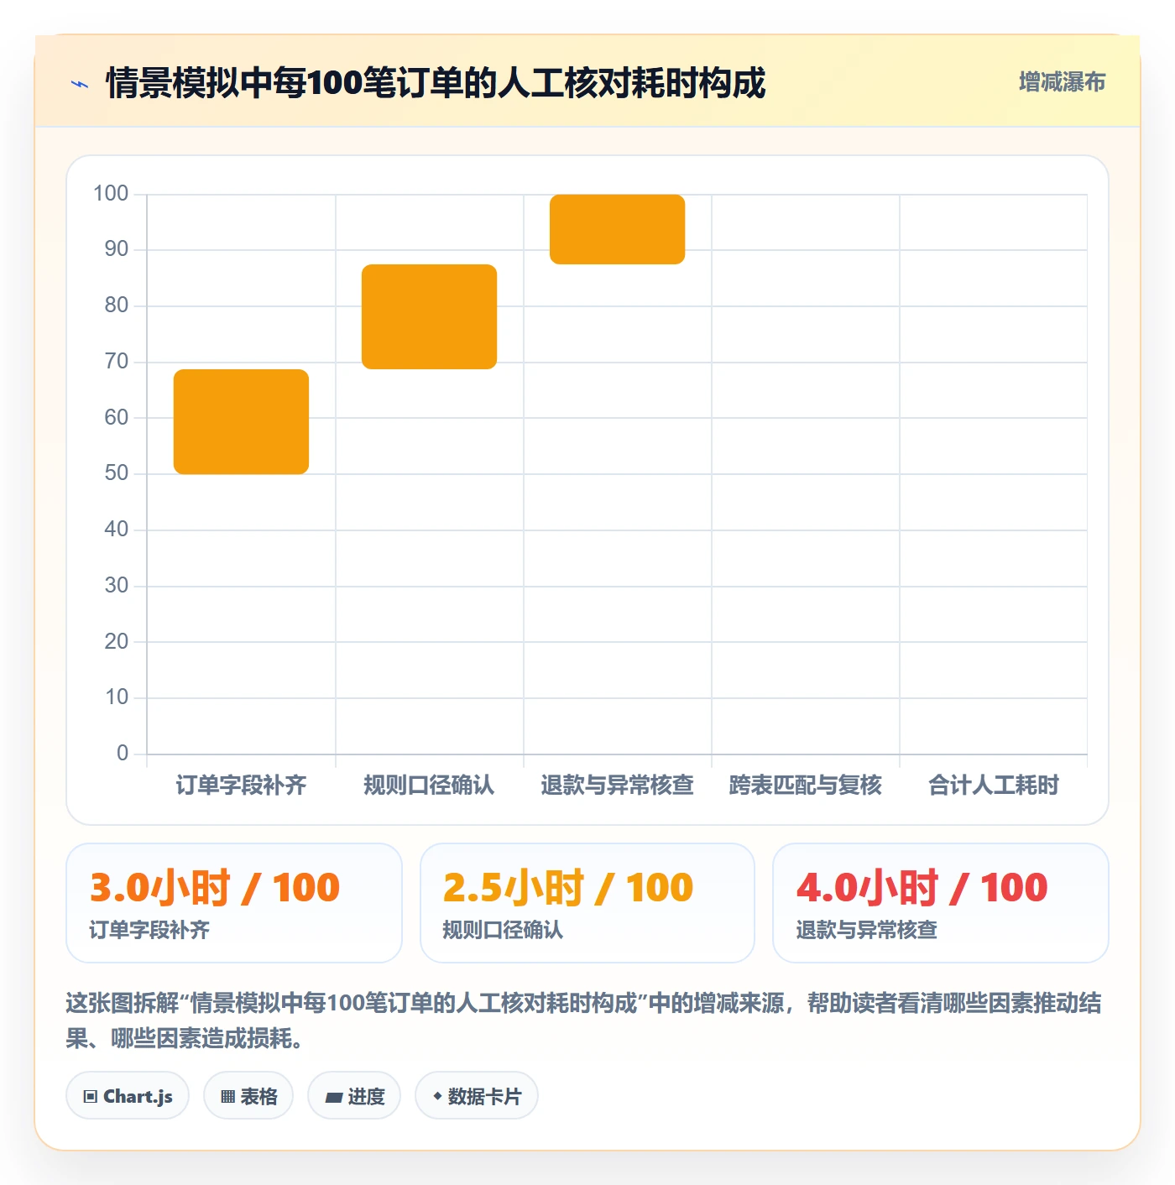Click the 2.5小时 / 100 stat card
Screen dimensions: 1175x1185
point(587,903)
